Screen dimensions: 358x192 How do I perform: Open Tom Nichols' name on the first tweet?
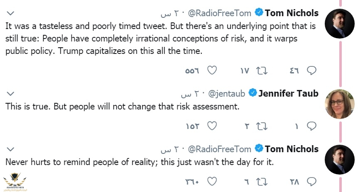coord(291,13)
